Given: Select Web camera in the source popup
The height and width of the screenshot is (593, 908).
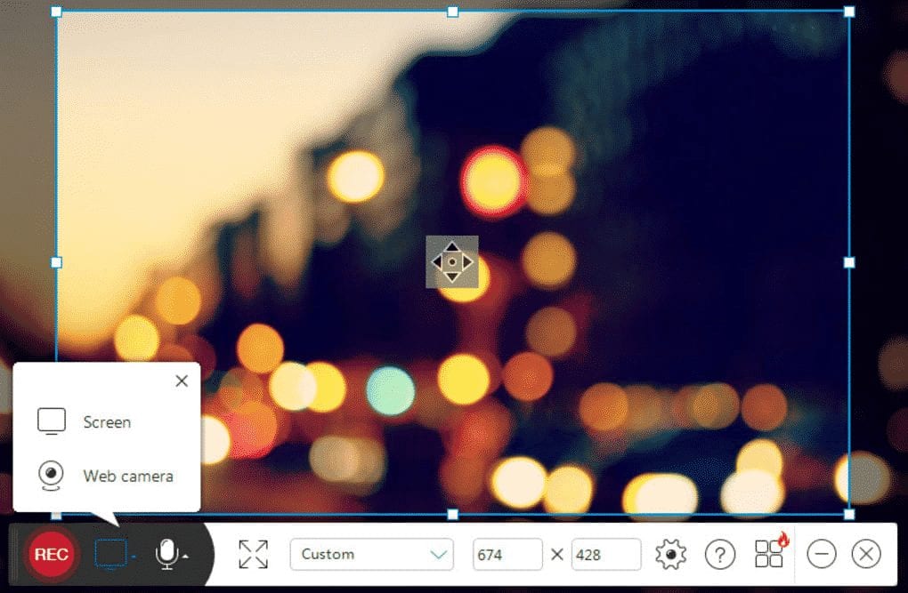Looking at the screenshot, I should pyautogui.click(x=107, y=476).
